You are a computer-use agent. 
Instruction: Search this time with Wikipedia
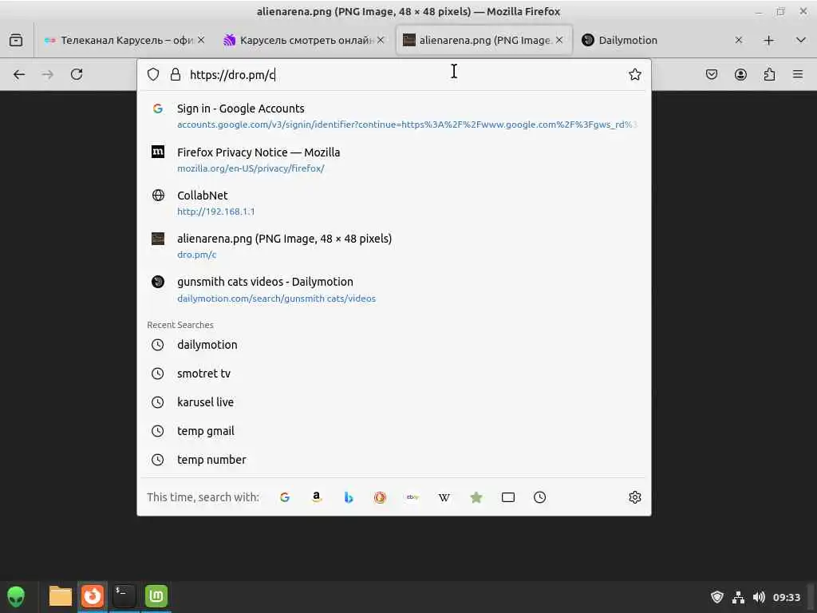click(444, 497)
